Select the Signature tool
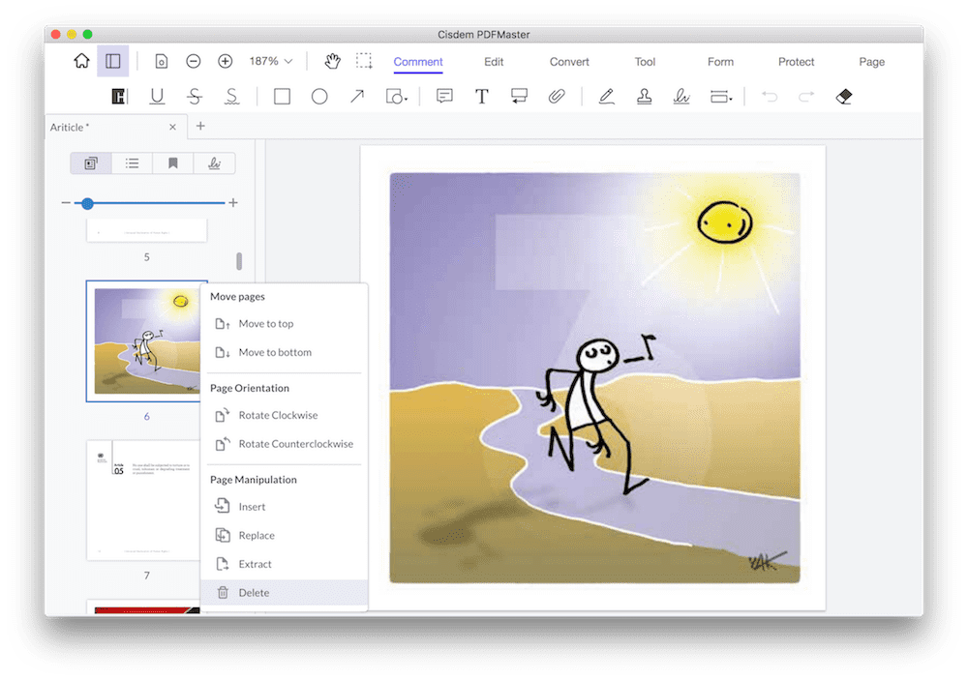The width and height of the screenshot is (968, 680). click(681, 97)
